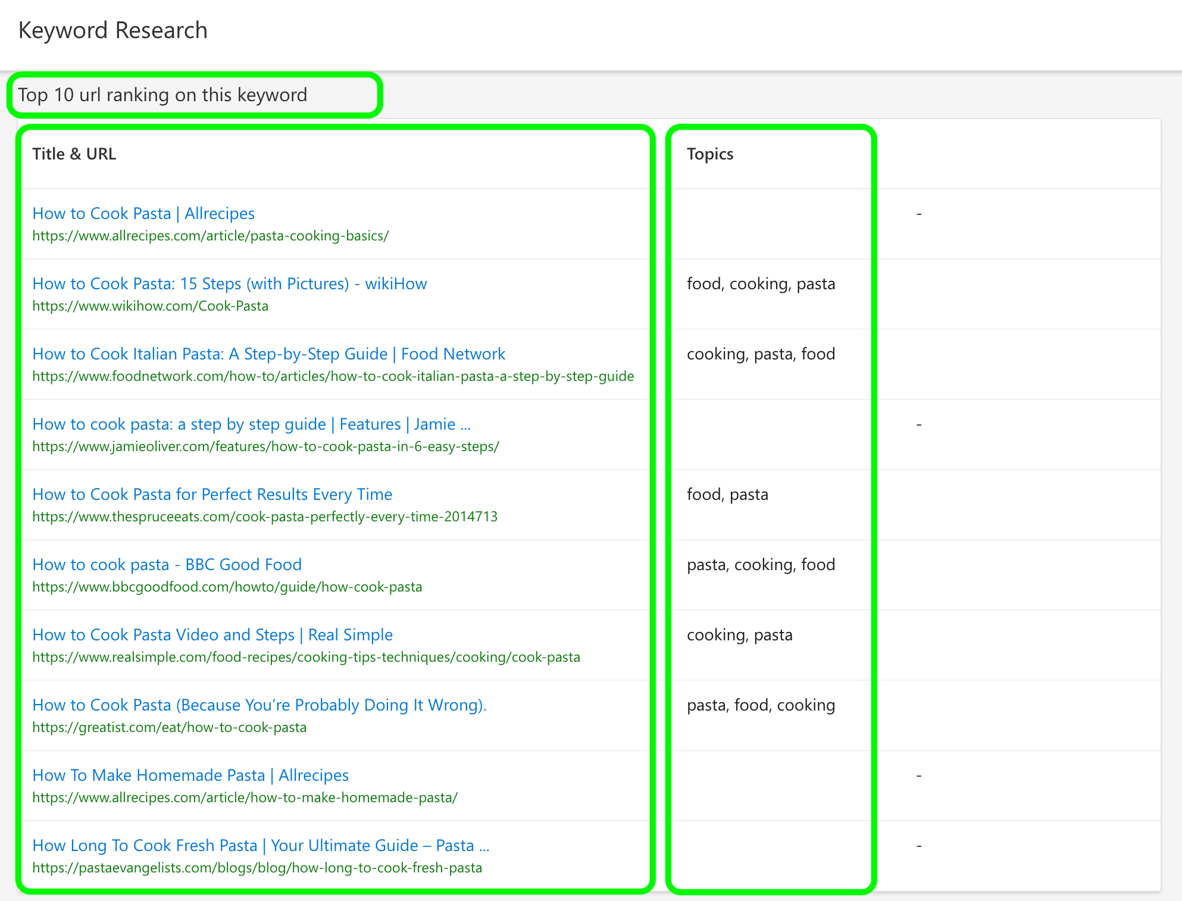Viewport: 1182px width, 901px height.
Task: Click the allrecipes pasta-cooking-basics URL text
Action: click(211, 236)
